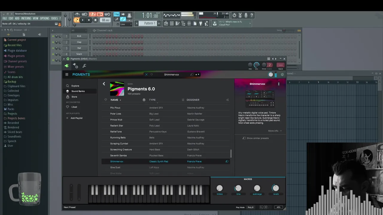The width and height of the screenshot is (383, 215).
Task: Click the header heart to filter liked presets
Action: [106, 100]
